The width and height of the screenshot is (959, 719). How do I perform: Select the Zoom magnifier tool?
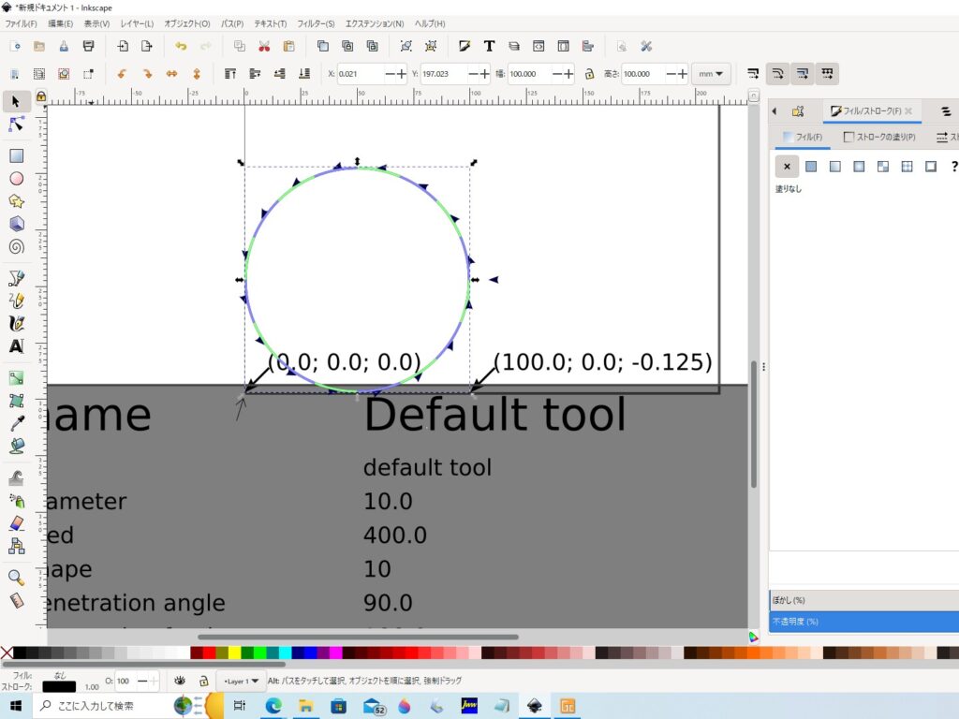point(17,578)
